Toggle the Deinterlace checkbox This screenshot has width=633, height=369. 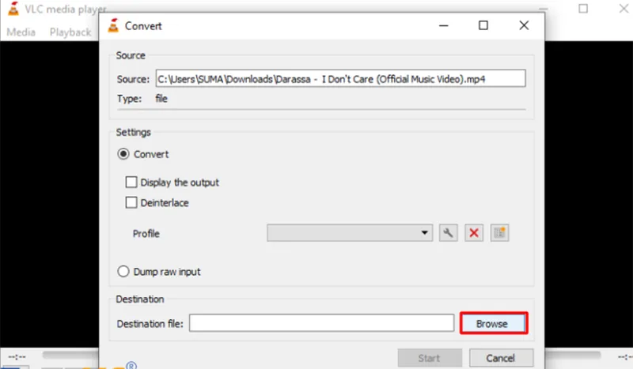click(x=131, y=202)
